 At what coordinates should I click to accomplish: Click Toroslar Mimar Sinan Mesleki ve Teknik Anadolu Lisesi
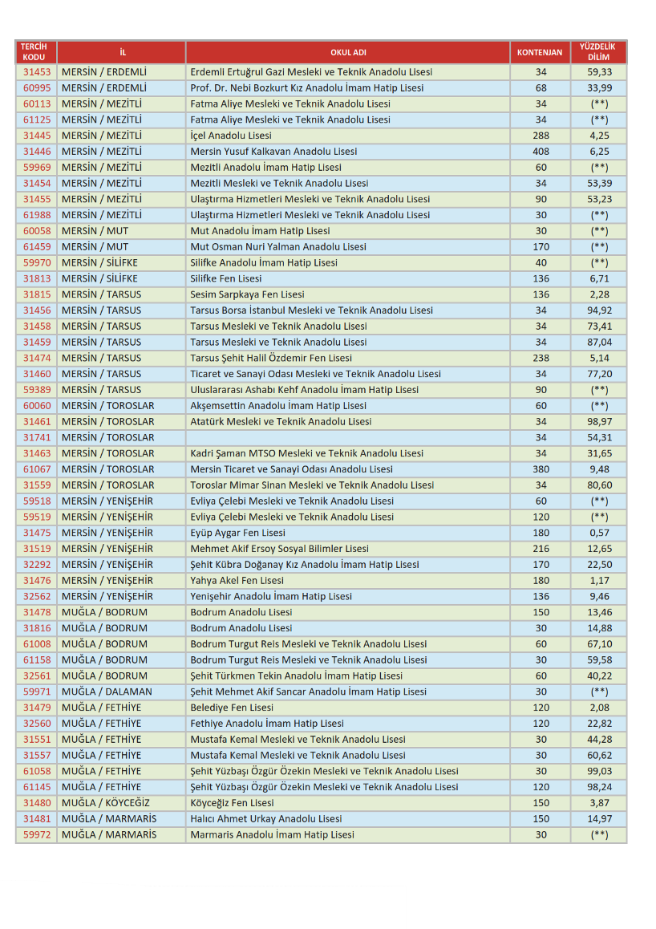click(x=312, y=485)
